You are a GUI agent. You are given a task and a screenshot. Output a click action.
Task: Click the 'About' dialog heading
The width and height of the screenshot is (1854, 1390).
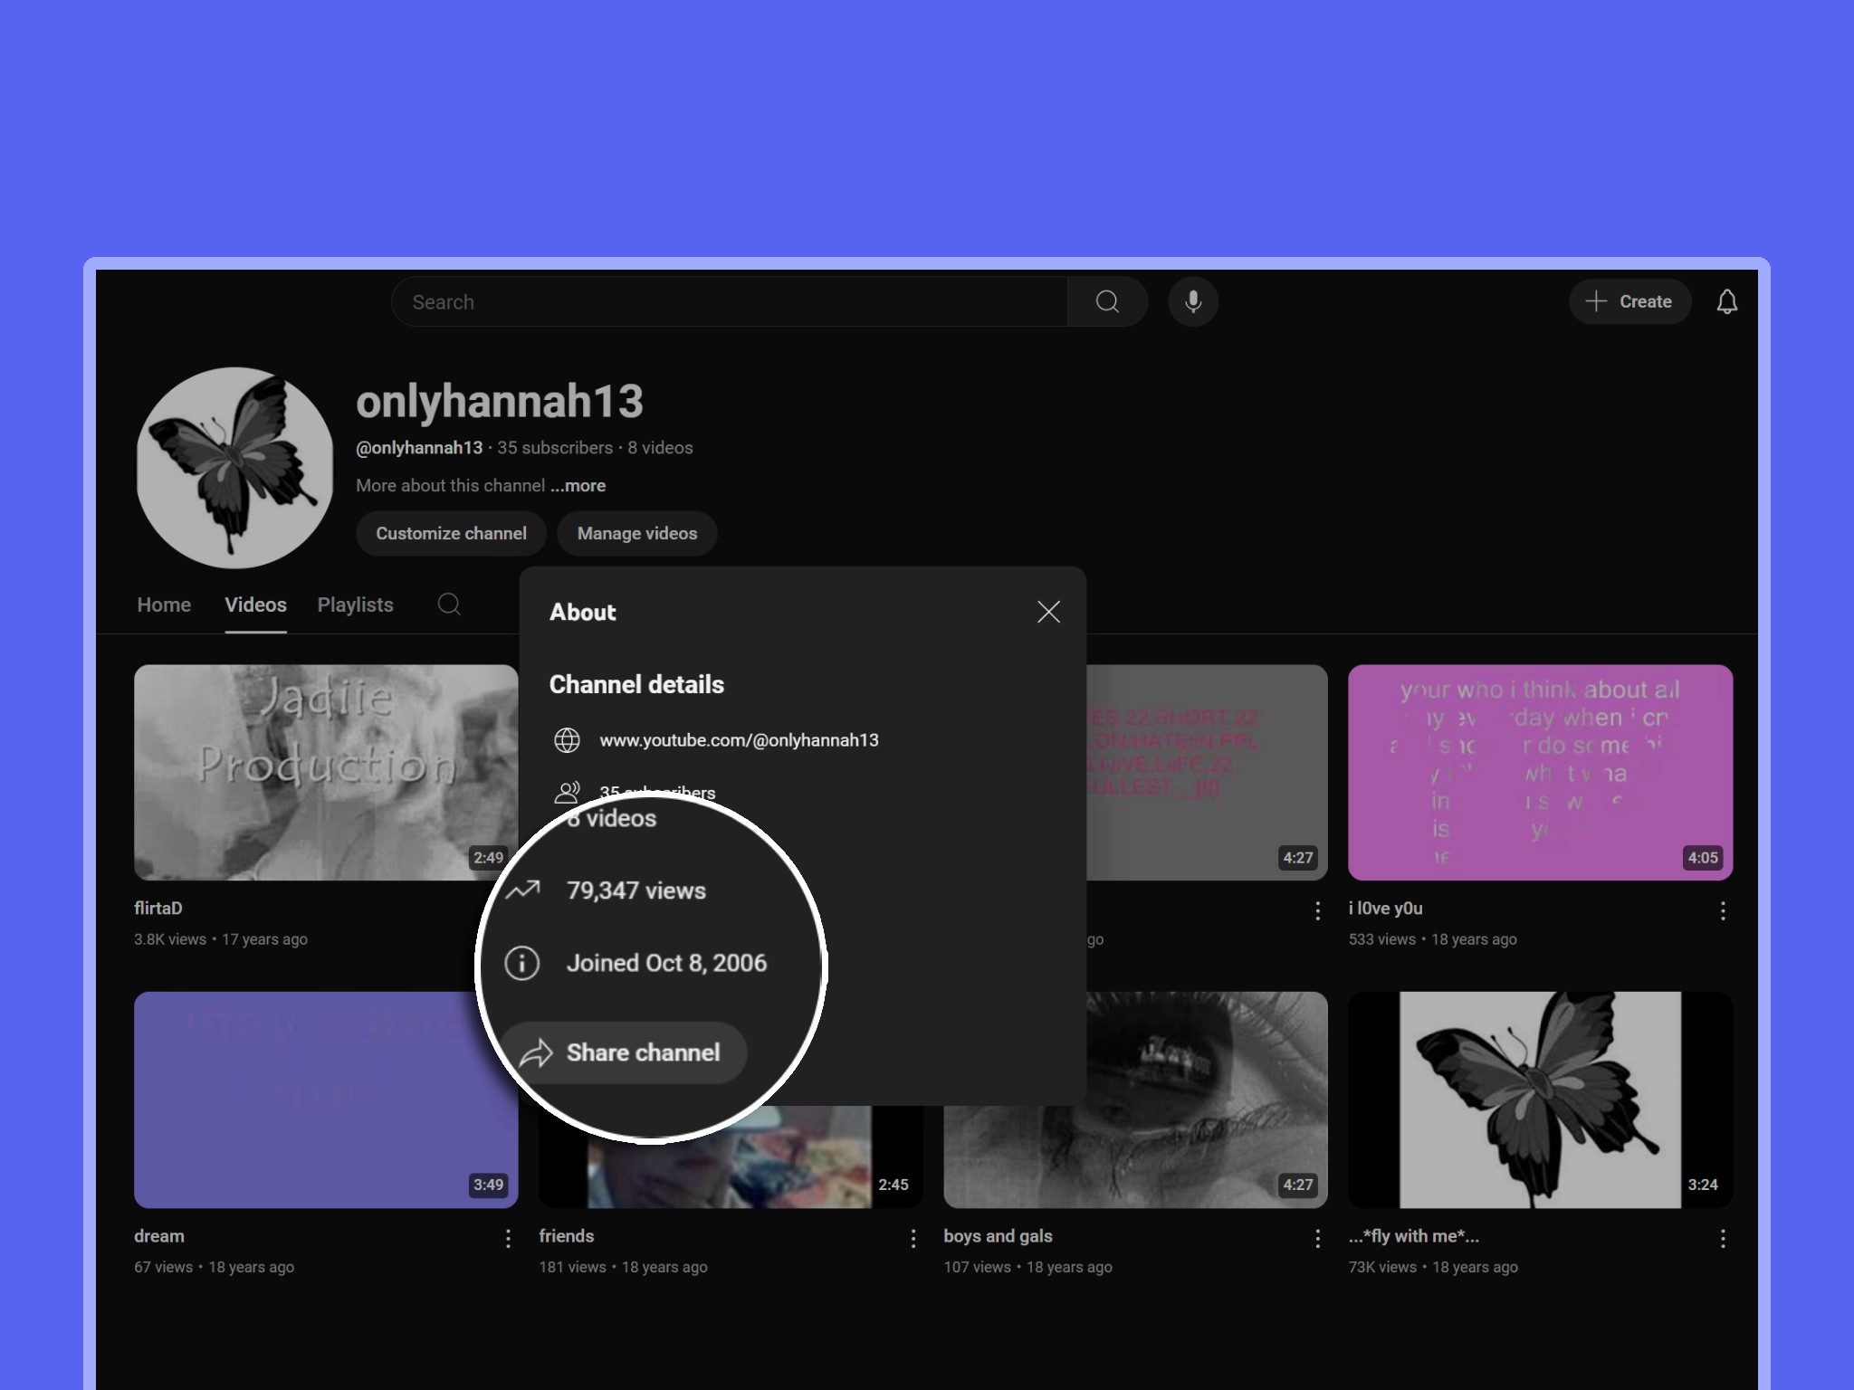pos(583,612)
